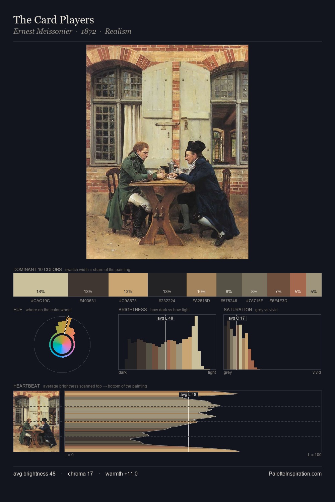Click the Realism style label

pos(118,31)
